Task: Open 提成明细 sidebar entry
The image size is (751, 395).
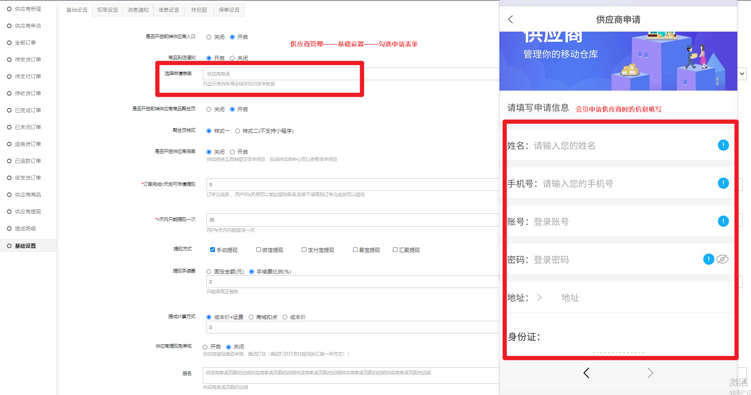Action: (x=25, y=228)
